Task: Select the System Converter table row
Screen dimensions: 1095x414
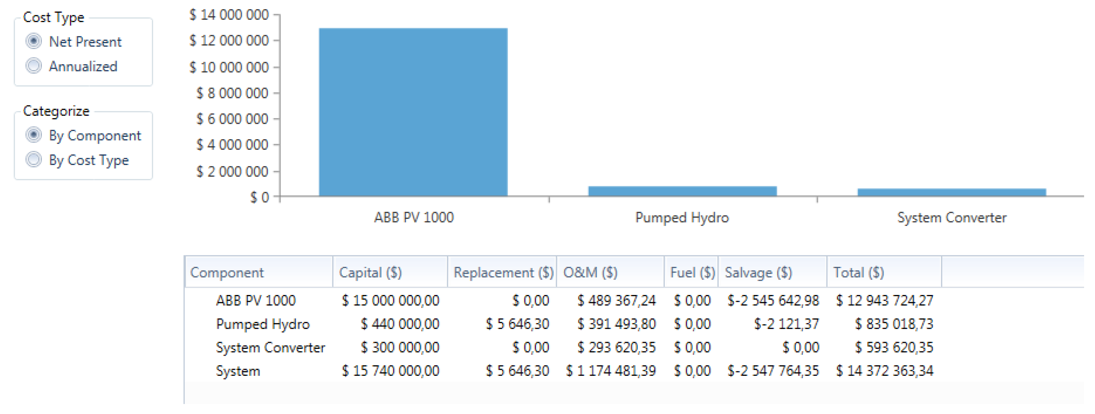Action: 270,347
